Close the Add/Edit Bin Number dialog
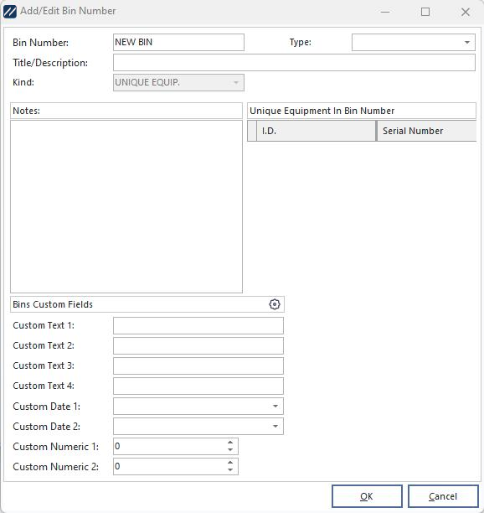 (466, 12)
